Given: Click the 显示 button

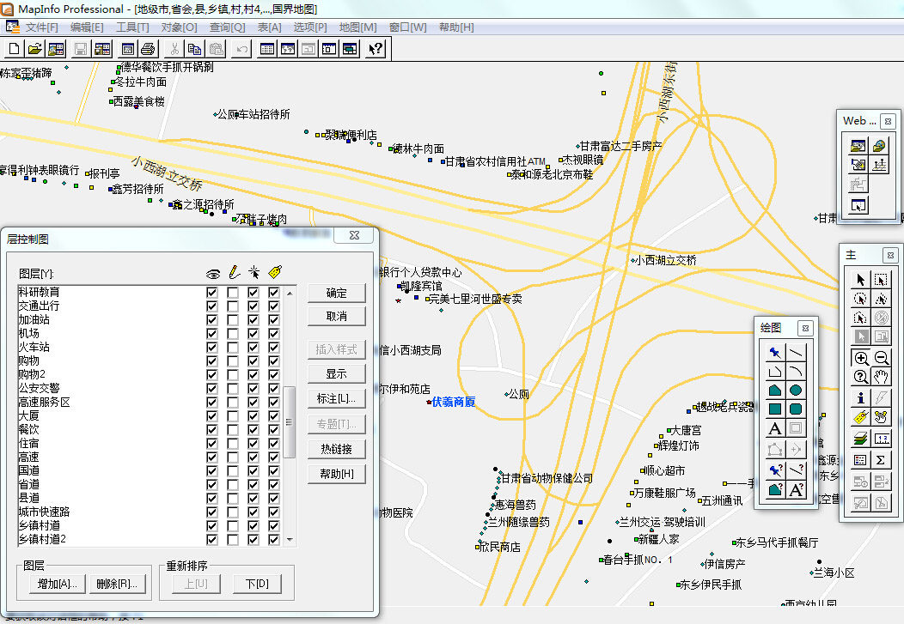Looking at the screenshot, I should pyautogui.click(x=337, y=373).
